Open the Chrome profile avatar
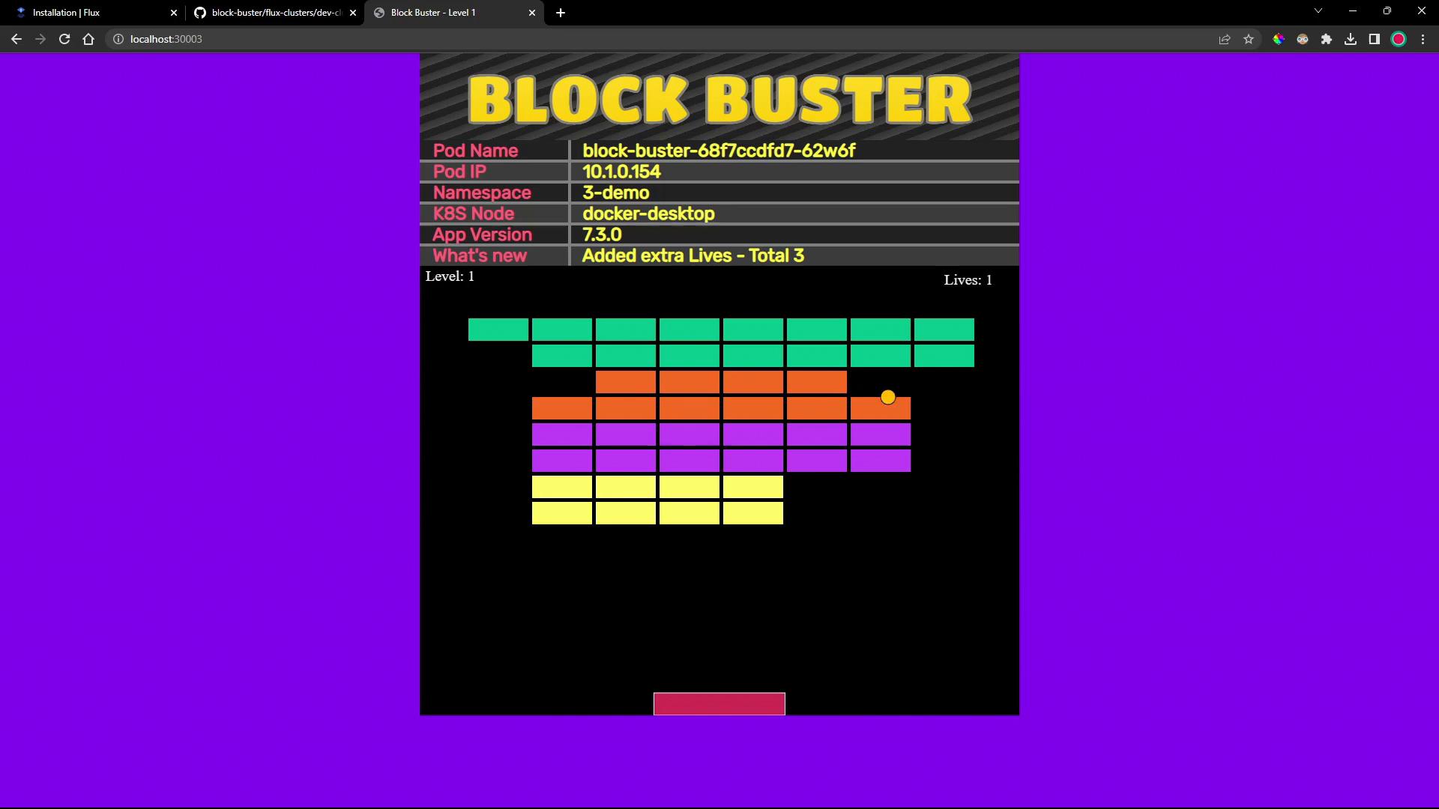 (1399, 39)
